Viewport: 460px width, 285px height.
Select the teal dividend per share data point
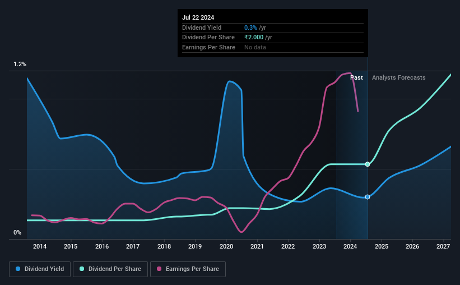coord(368,164)
